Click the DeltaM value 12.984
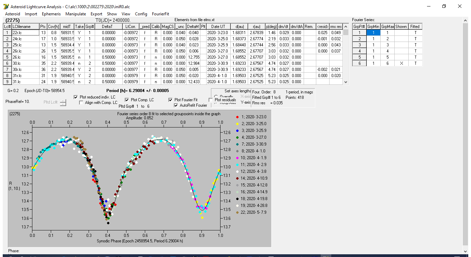 (x=193, y=63)
